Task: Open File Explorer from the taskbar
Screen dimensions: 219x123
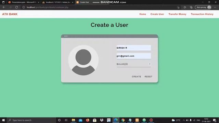Action: 73,120
